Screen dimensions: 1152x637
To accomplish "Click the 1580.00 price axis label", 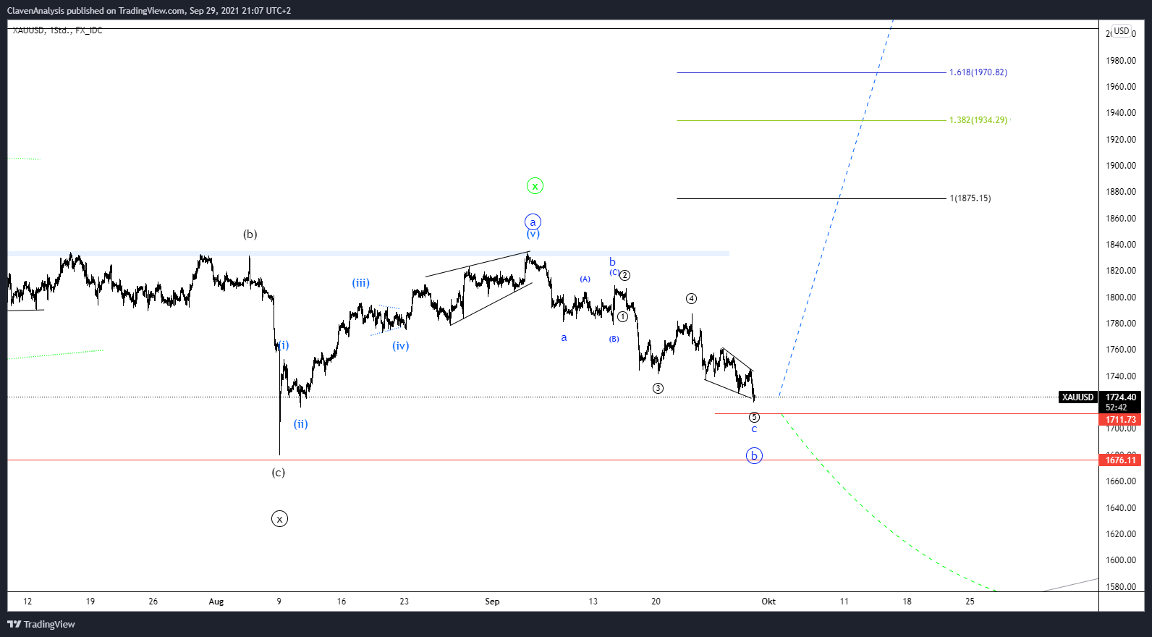I will click(1121, 587).
